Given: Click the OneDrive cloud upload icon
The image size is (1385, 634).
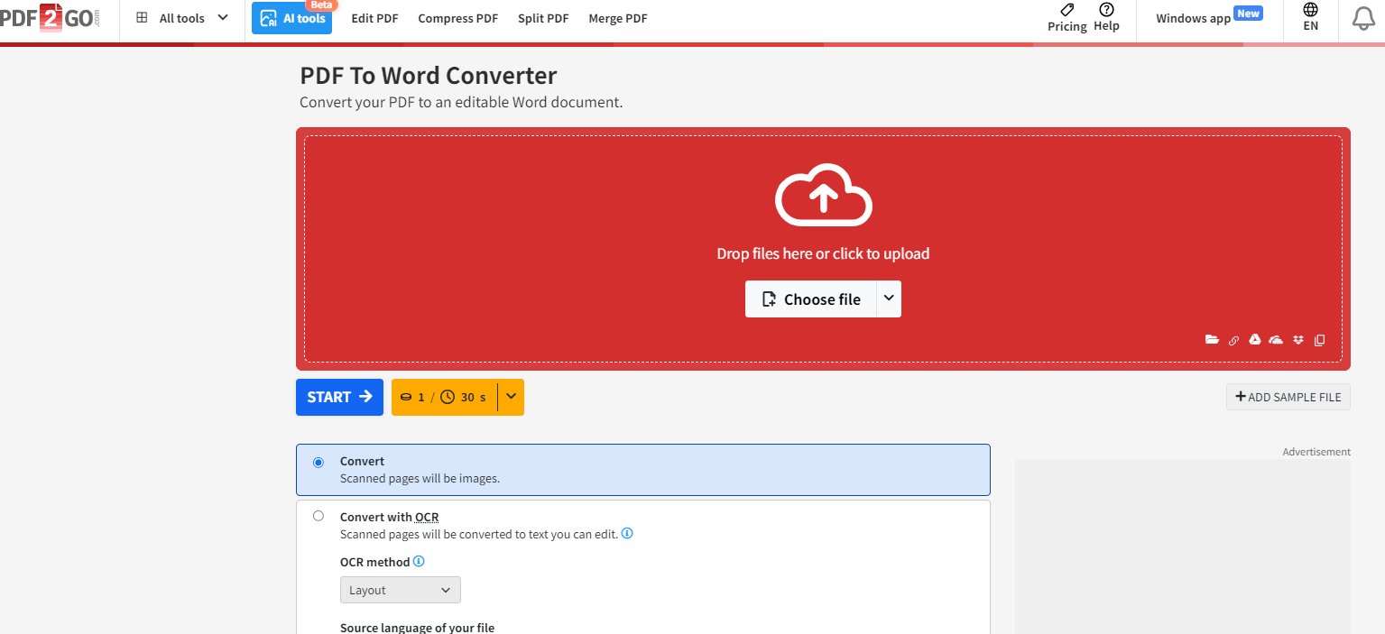Looking at the screenshot, I should click(1276, 340).
